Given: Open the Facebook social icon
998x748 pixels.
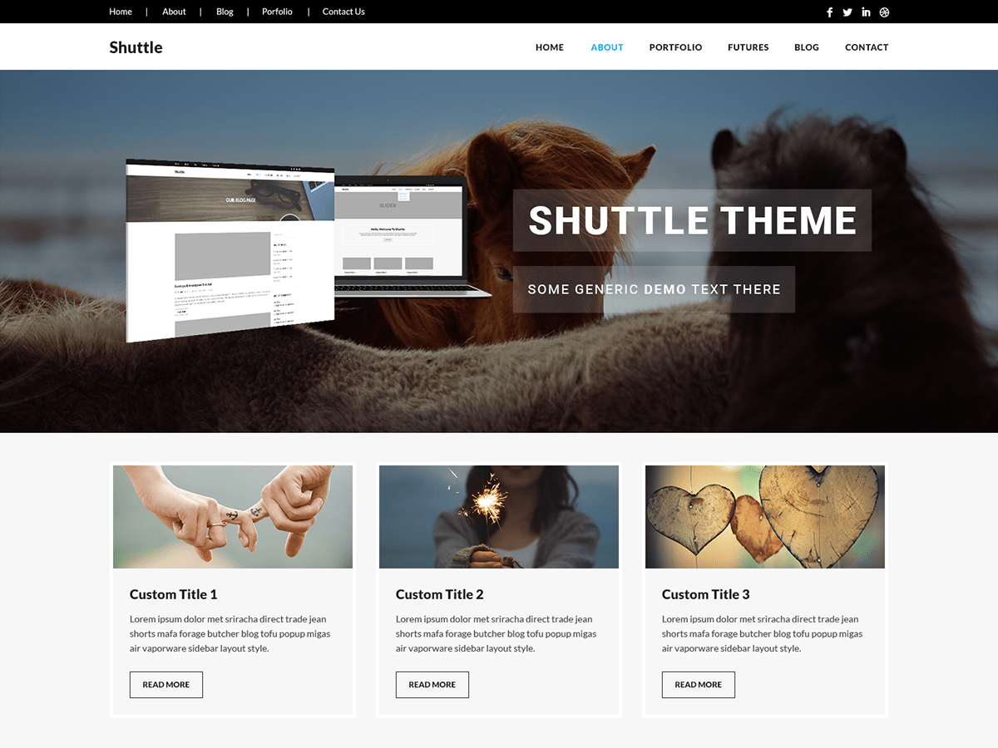Looking at the screenshot, I should click(829, 12).
